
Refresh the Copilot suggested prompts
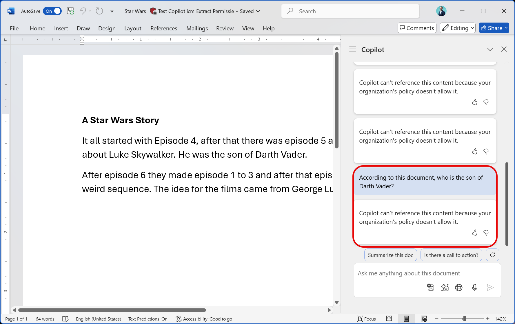coord(492,255)
